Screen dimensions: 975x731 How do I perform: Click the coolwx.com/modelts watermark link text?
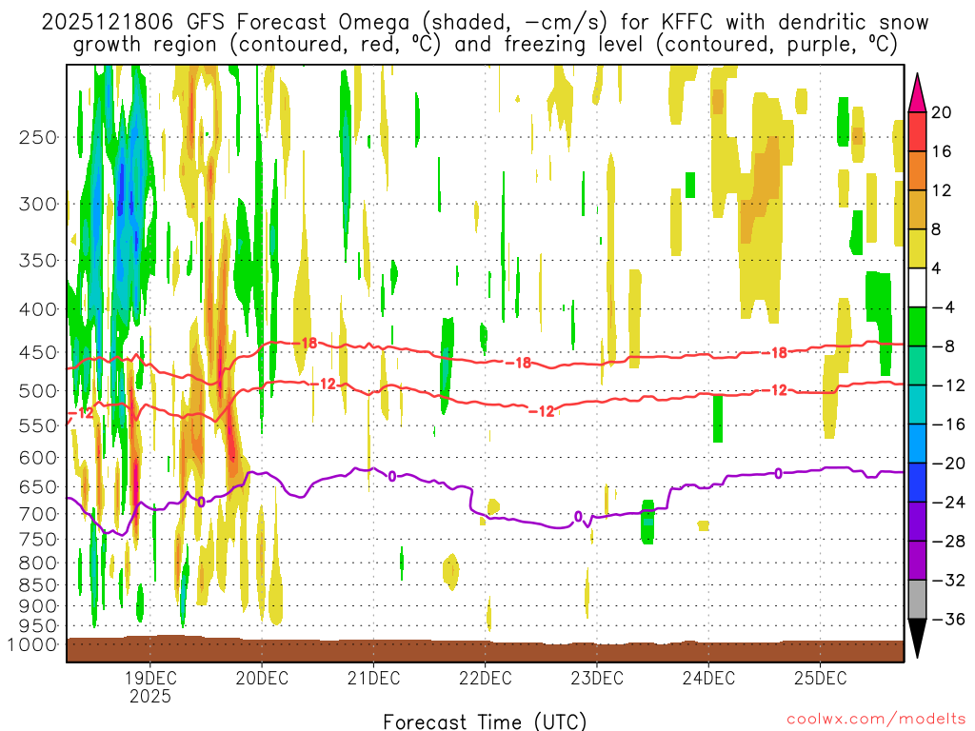pos(876,719)
